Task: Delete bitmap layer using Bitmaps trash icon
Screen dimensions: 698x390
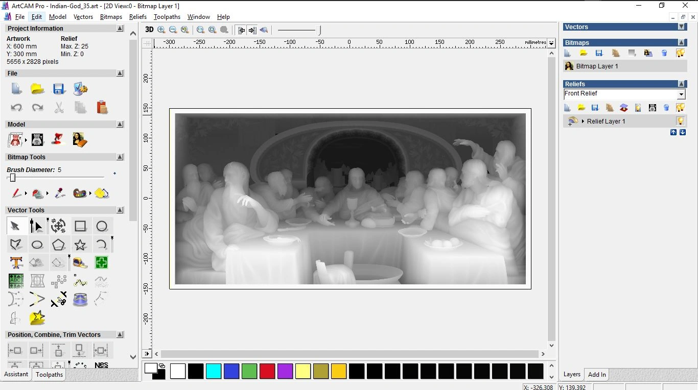Action: tap(664, 53)
